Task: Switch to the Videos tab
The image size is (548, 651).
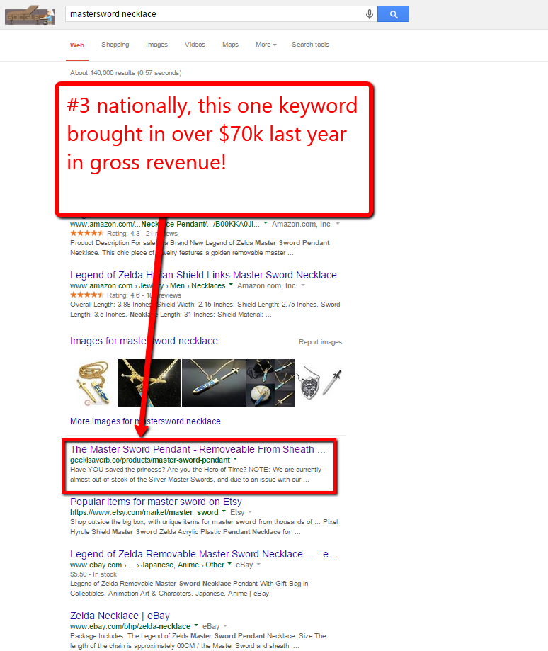Action: (x=195, y=45)
